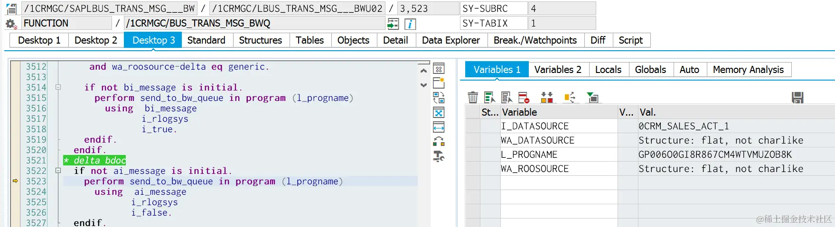
Task: Click the Val. column header
Action: tap(736, 112)
